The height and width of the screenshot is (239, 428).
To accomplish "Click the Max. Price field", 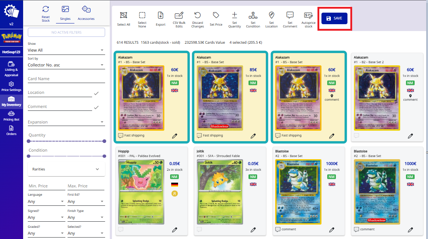I will tap(86, 186).
